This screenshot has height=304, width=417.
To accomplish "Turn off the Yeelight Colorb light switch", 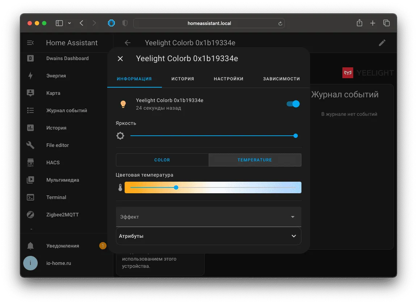I will [293, 104].
